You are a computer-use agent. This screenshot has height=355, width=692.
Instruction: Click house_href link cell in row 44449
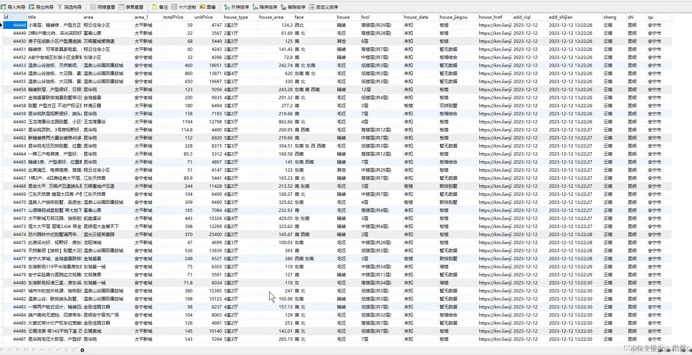pos(495,33)
